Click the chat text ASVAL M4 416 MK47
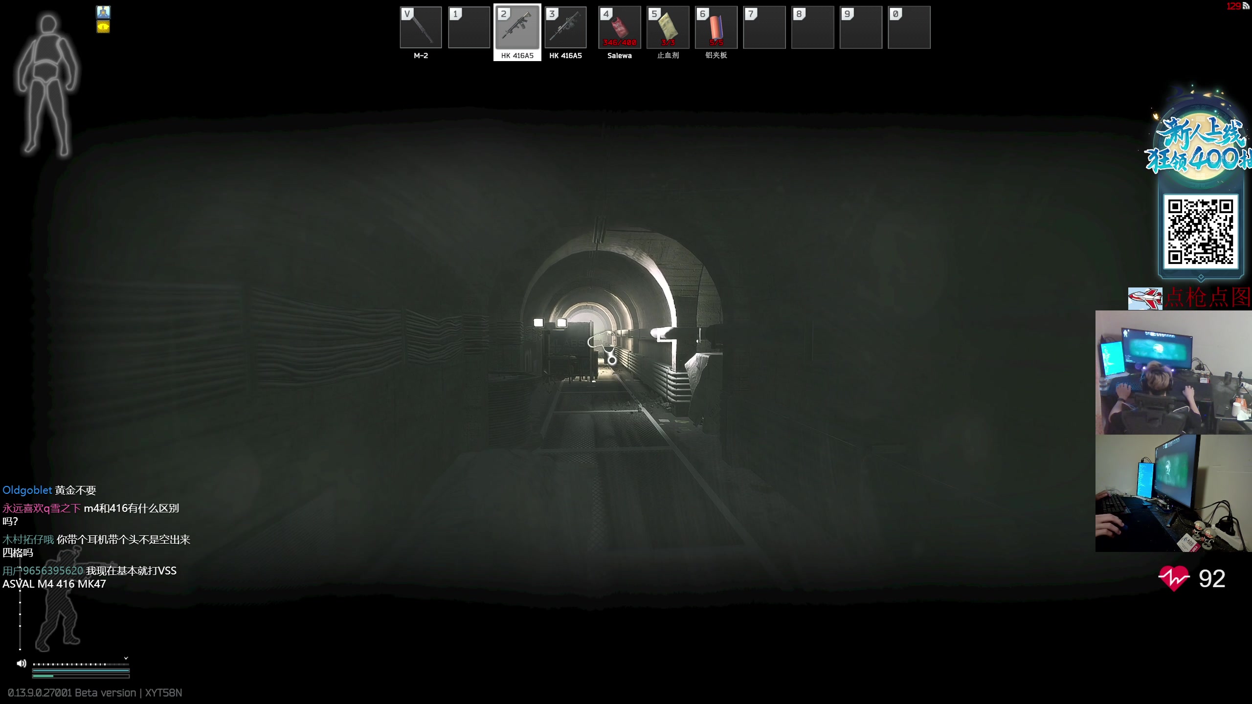The image size is (1252, 704). pos(54,584)
